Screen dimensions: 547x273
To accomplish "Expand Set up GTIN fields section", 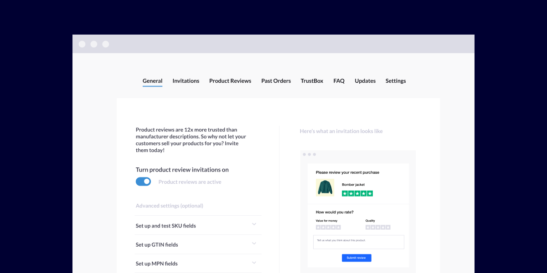I will coord(254,244).
